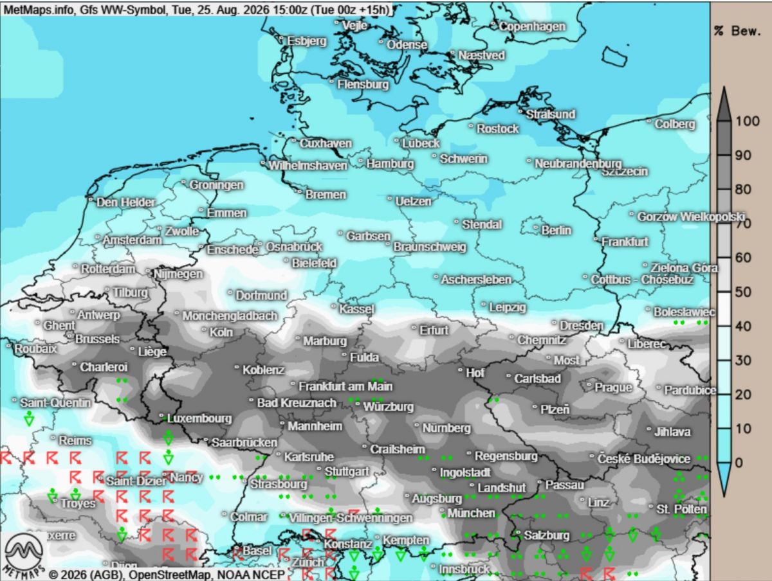Screen dimensions: 772x581
Task: Click the Bremen city label
Action: 326,194
